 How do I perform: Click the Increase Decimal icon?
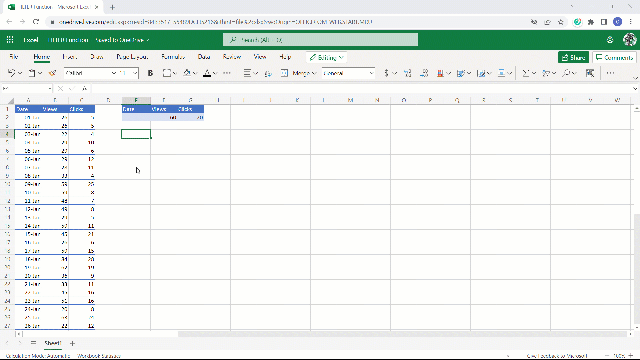pos(407,73)
